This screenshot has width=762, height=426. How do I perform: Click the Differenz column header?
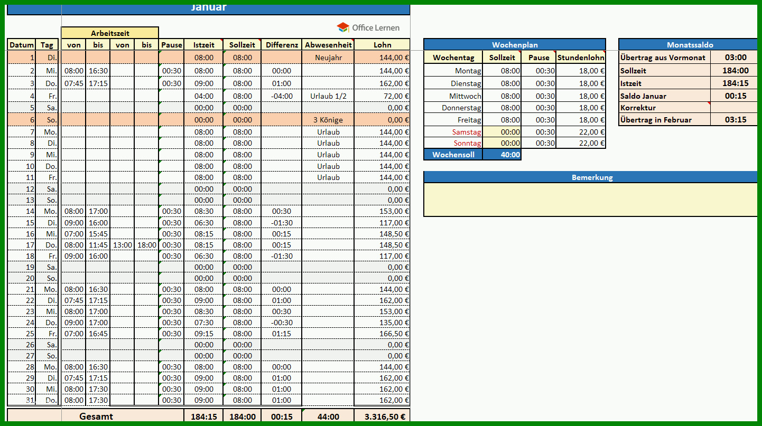[282, 45]
